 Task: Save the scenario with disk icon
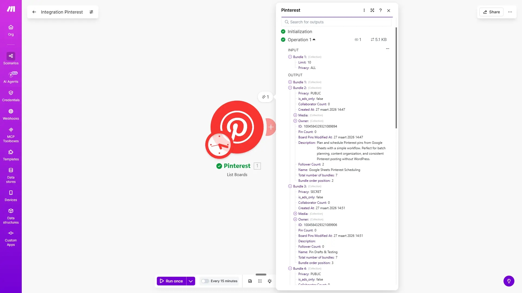tap(250, 281)
